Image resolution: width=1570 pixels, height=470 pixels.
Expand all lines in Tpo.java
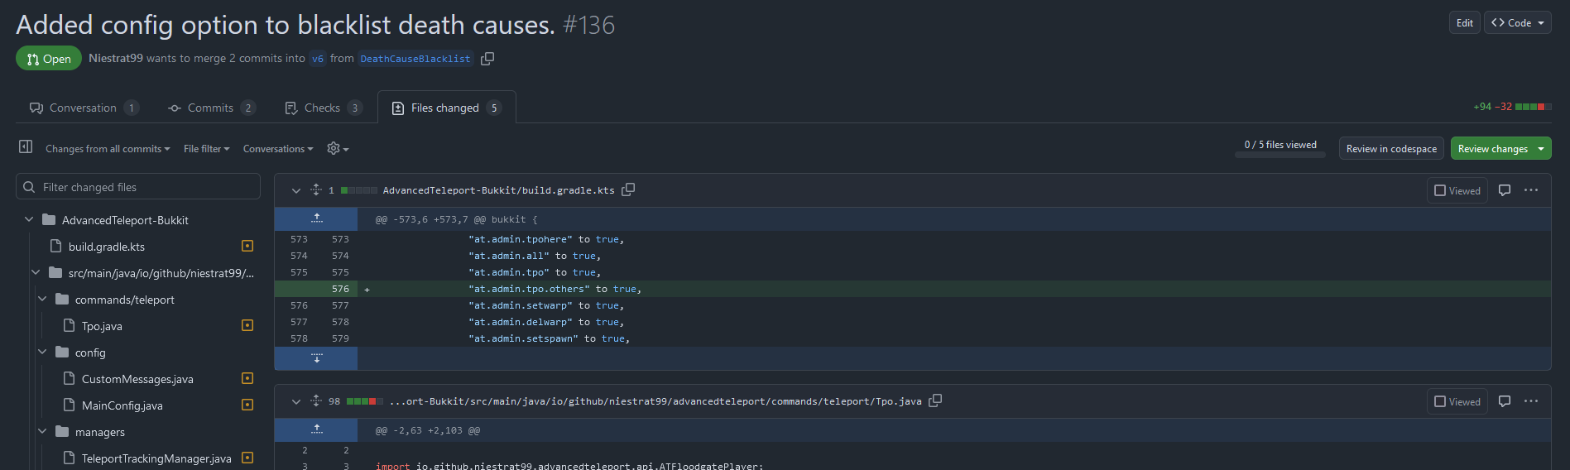(x=315, y=400)
